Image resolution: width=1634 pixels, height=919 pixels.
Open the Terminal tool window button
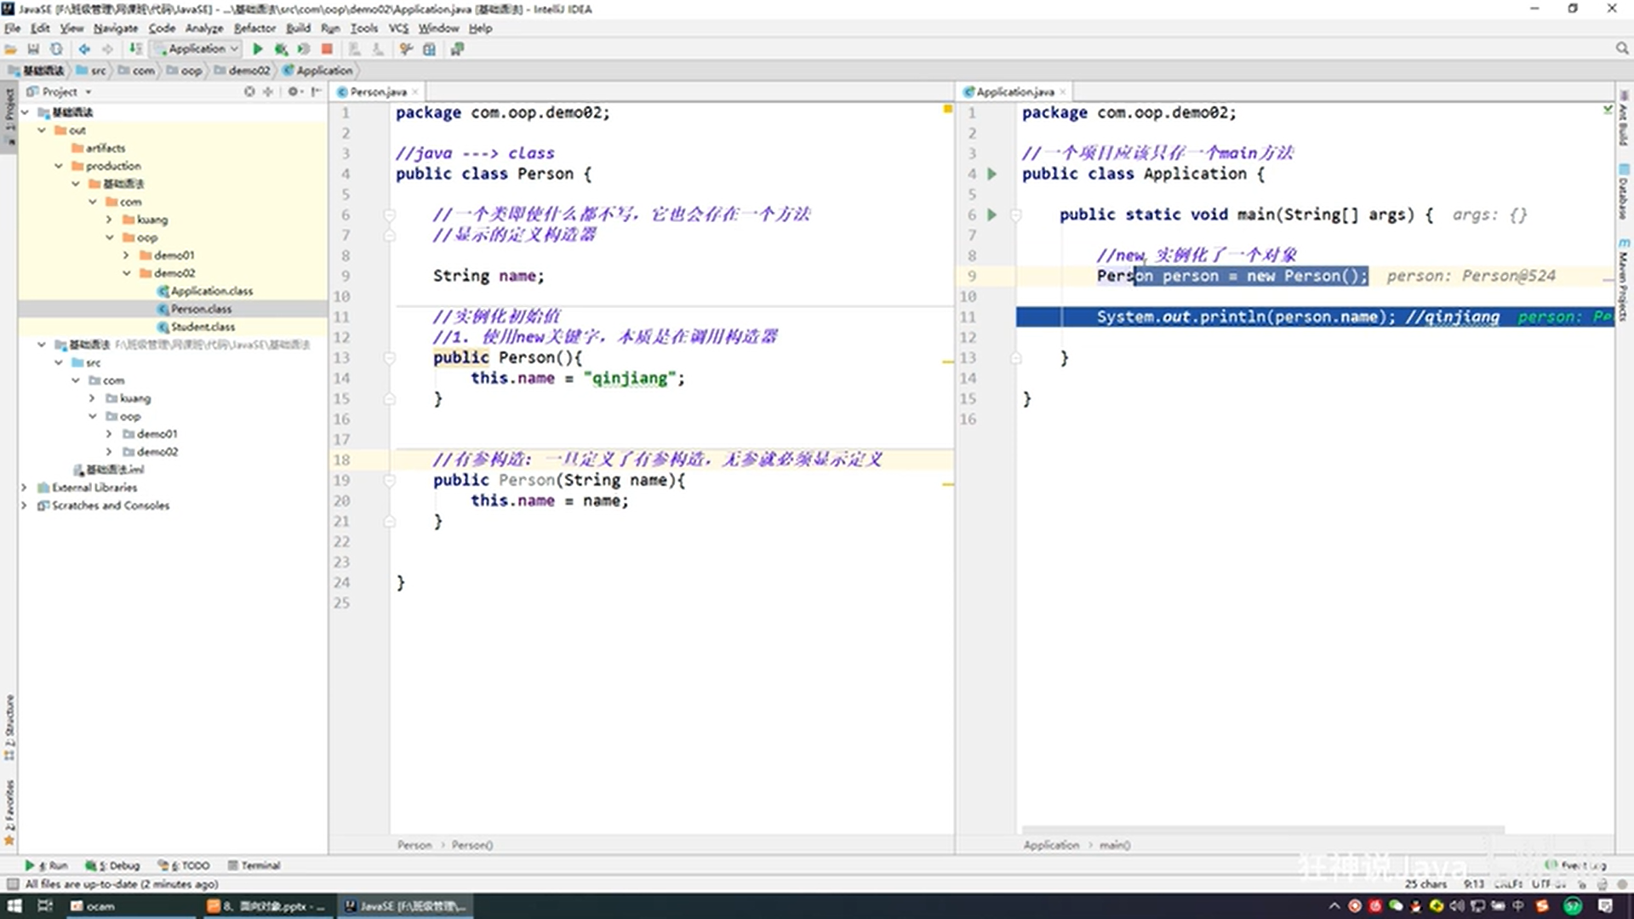coord(254,865)
